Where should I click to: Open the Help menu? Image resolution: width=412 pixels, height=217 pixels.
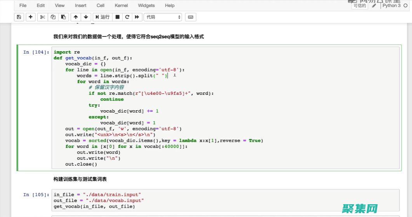pyautogui.click(x=170, y=5)
